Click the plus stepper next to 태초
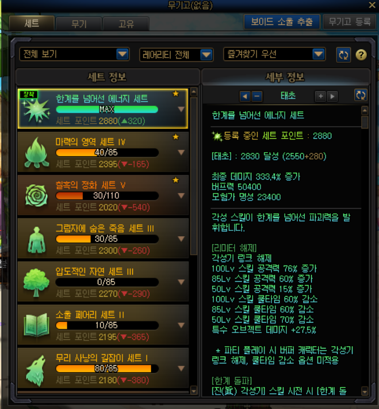Image resolution: width=379 pixels, height=409 pixels. [x=321, y=96]
